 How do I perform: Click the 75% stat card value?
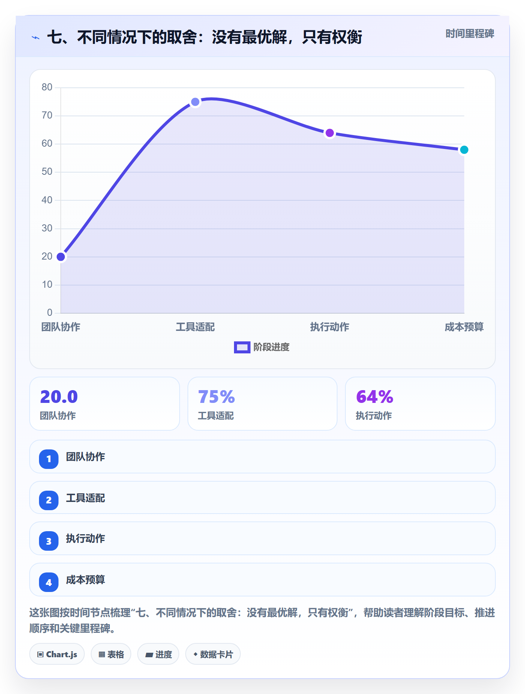(x=216, y=397)
